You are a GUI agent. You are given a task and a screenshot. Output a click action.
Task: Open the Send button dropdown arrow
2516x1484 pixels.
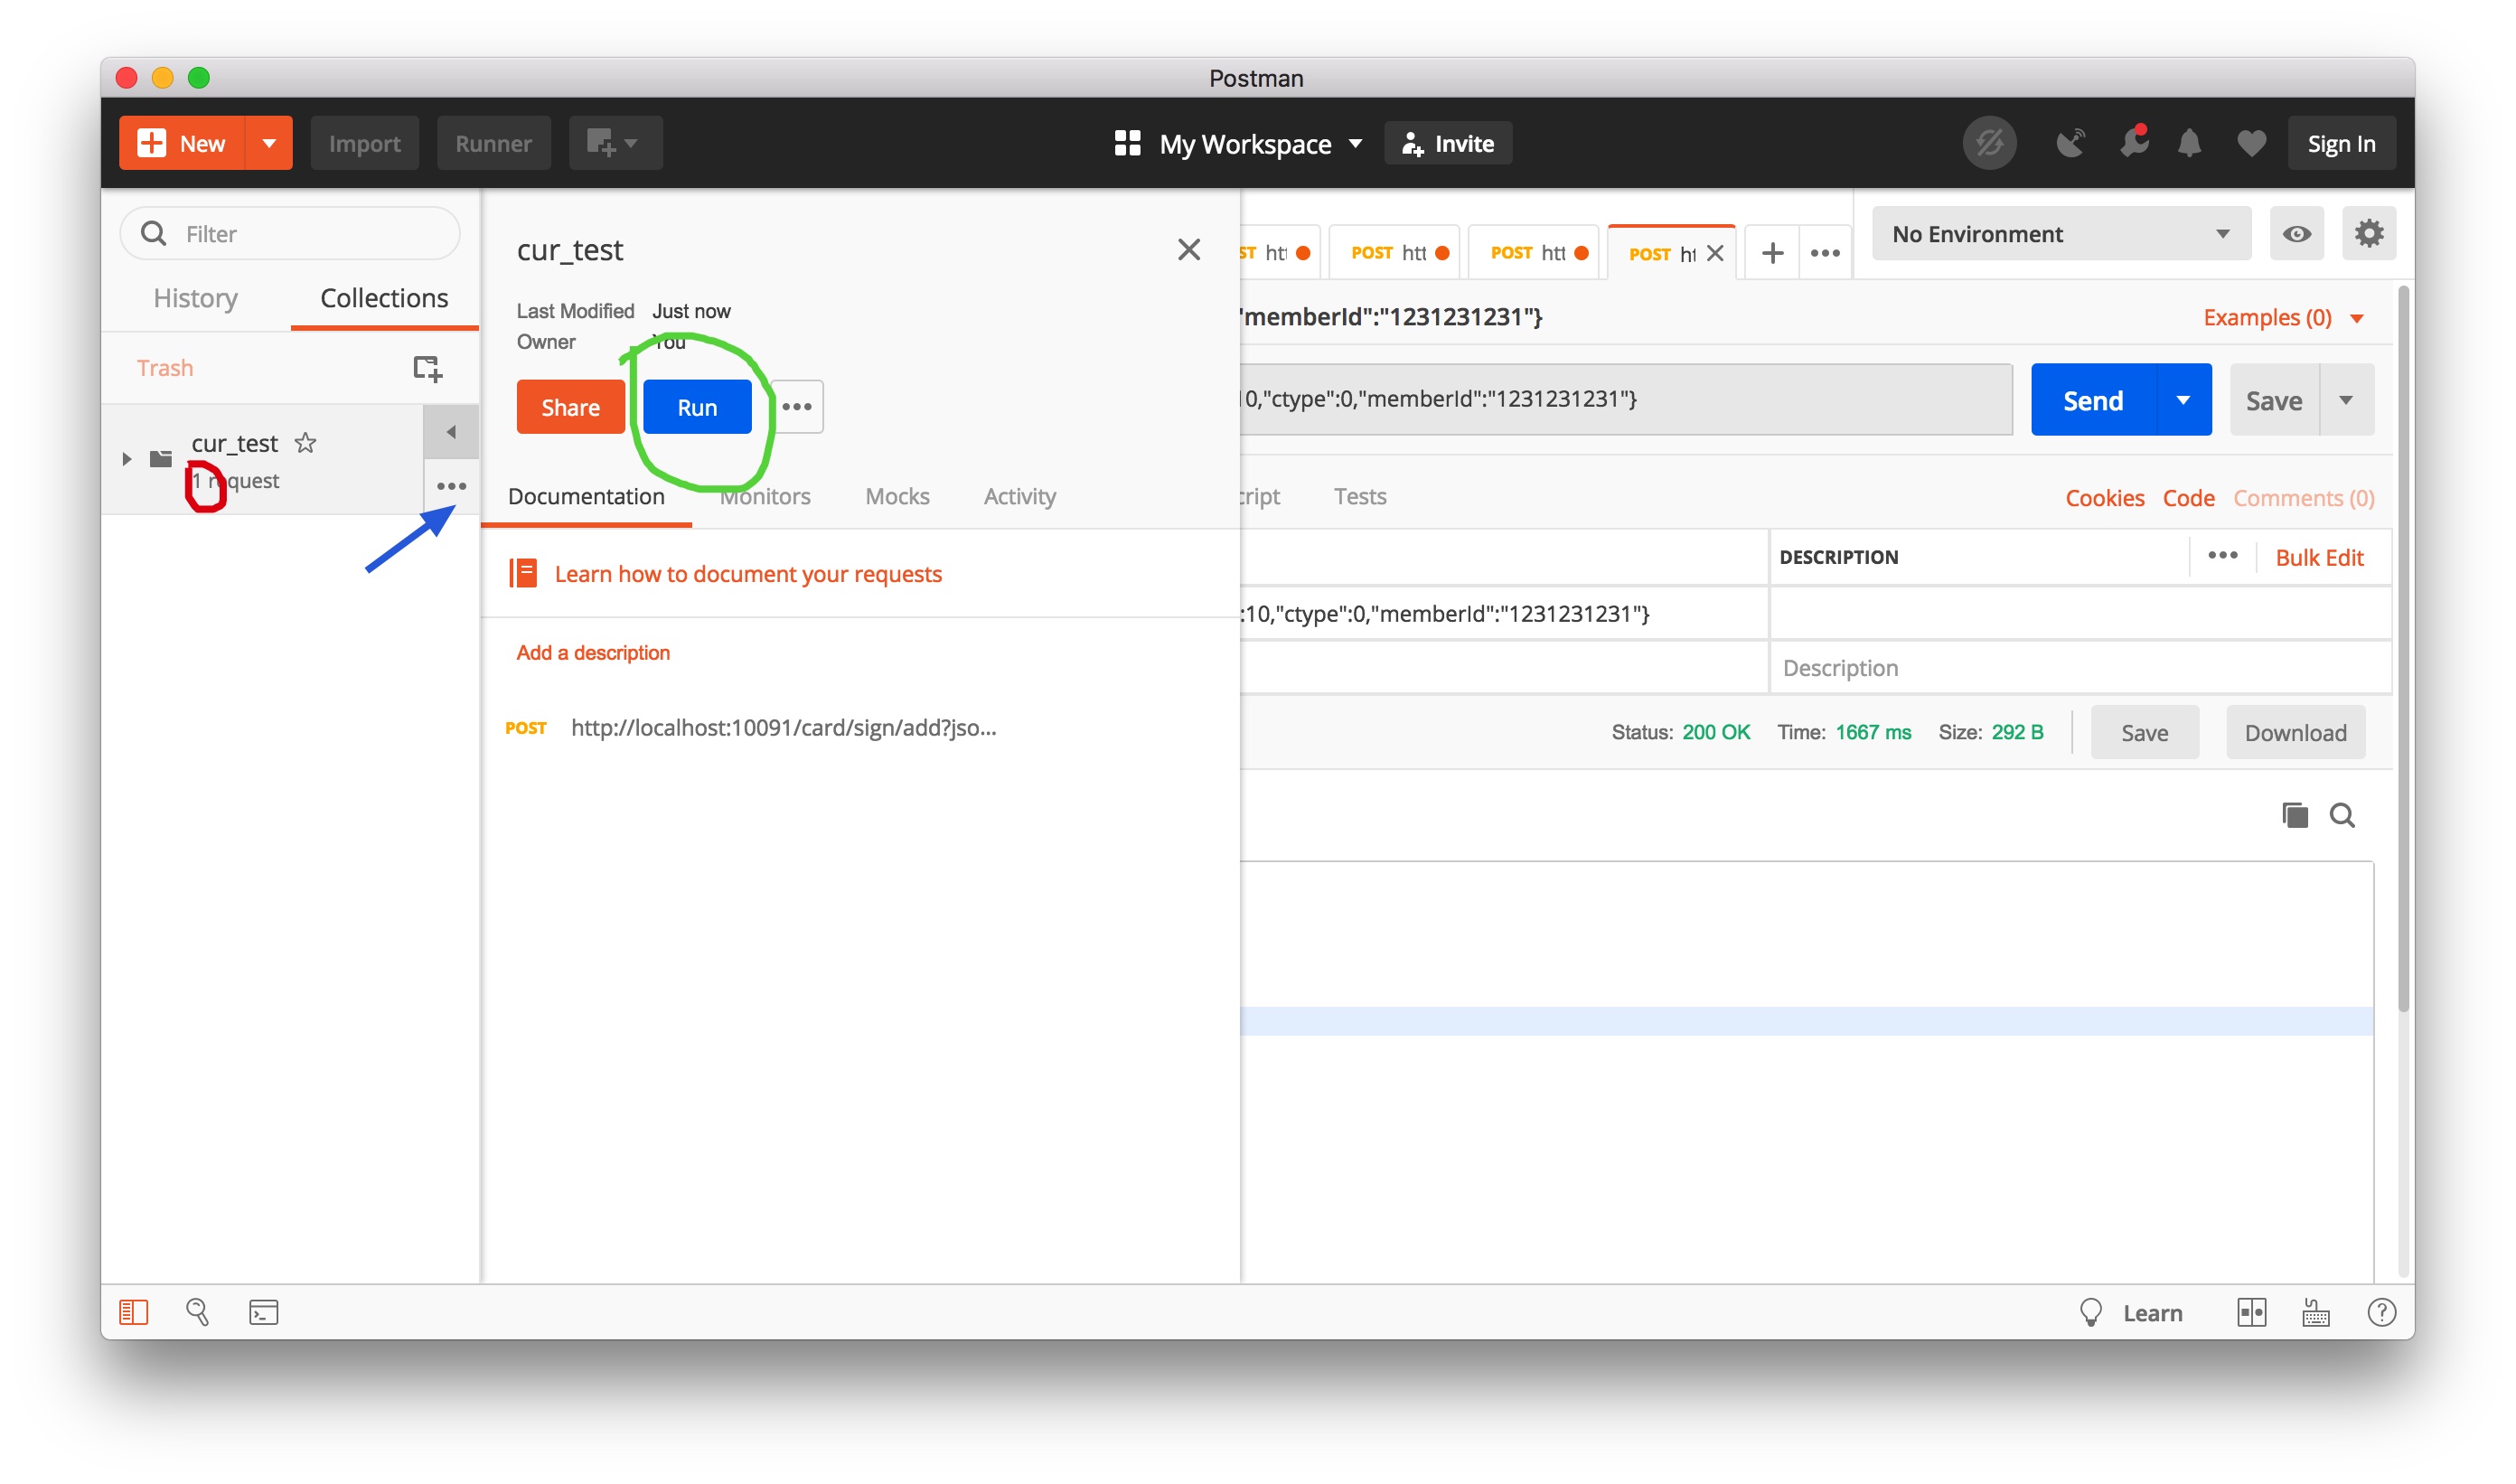point(2183,400)
